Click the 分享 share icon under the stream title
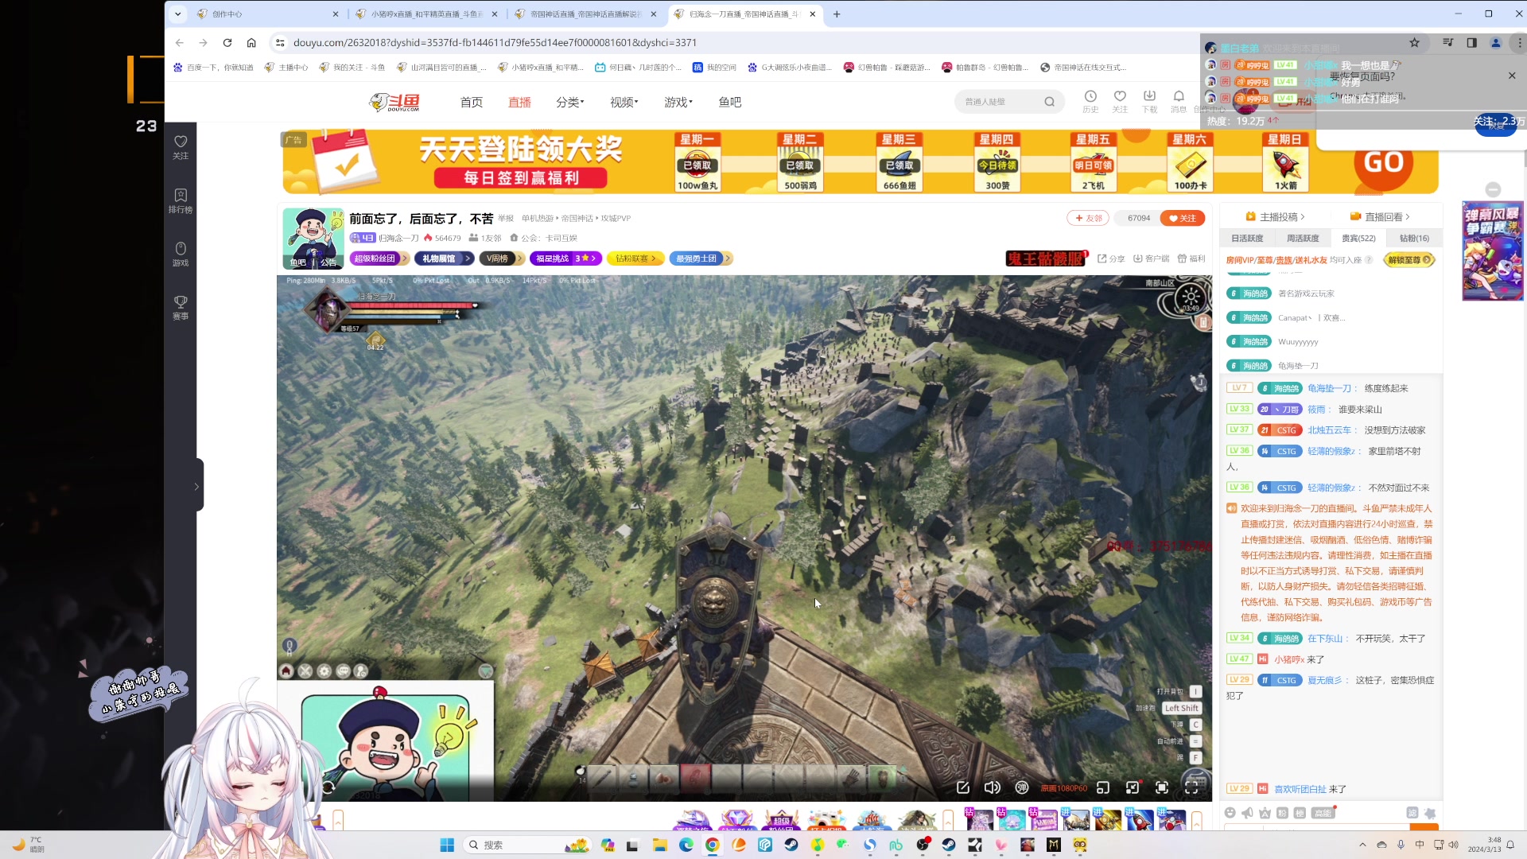1527x859 pixels. click(1110, 258)
